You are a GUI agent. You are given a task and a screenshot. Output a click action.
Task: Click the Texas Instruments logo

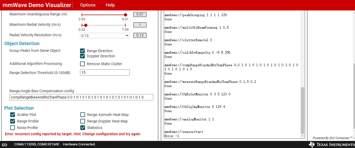click(x=331, y=144)
